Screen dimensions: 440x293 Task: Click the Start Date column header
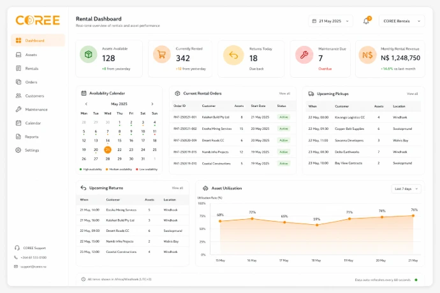(258, 106)
